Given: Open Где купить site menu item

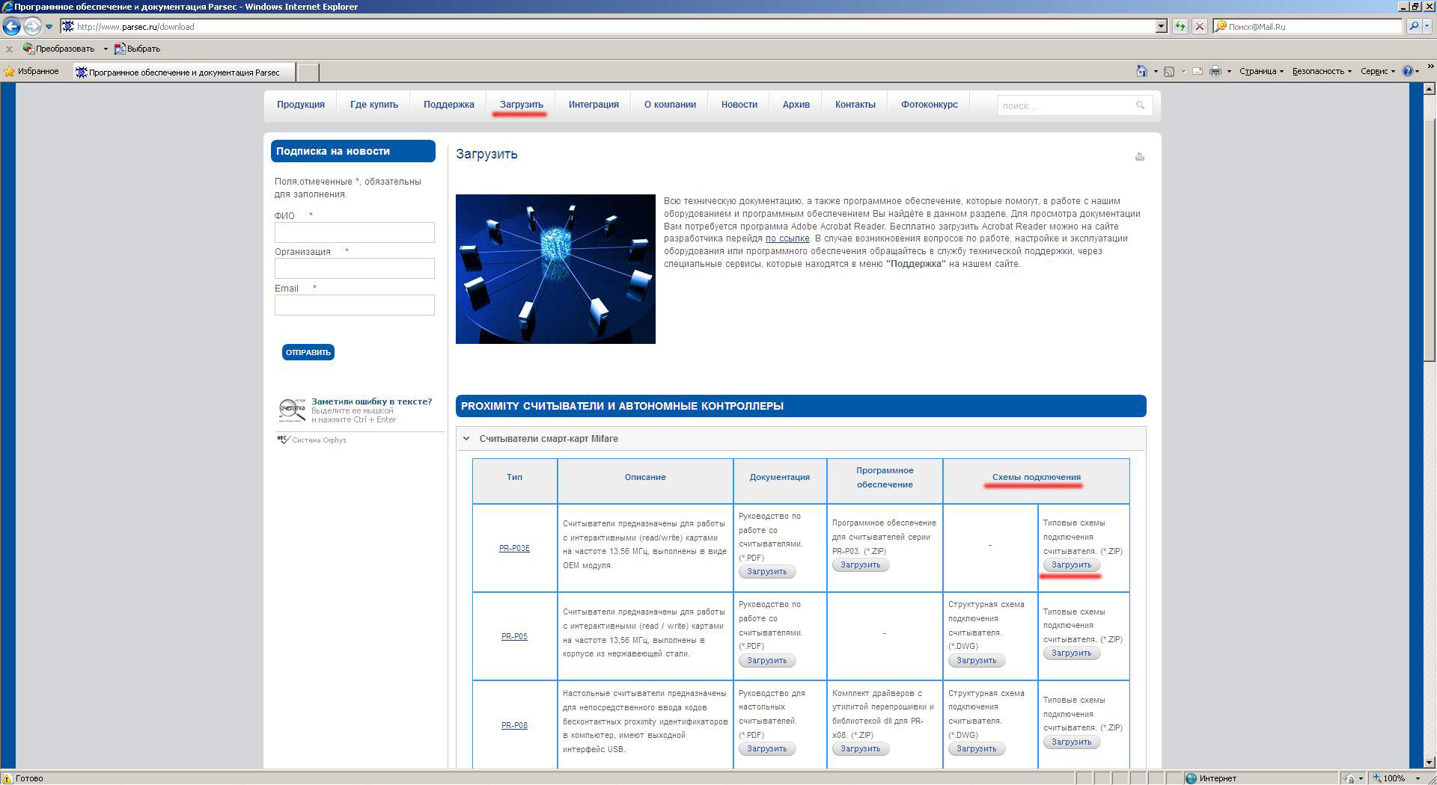Looking at the screenshot, I should pyautogui.click(x=374, y=105).
